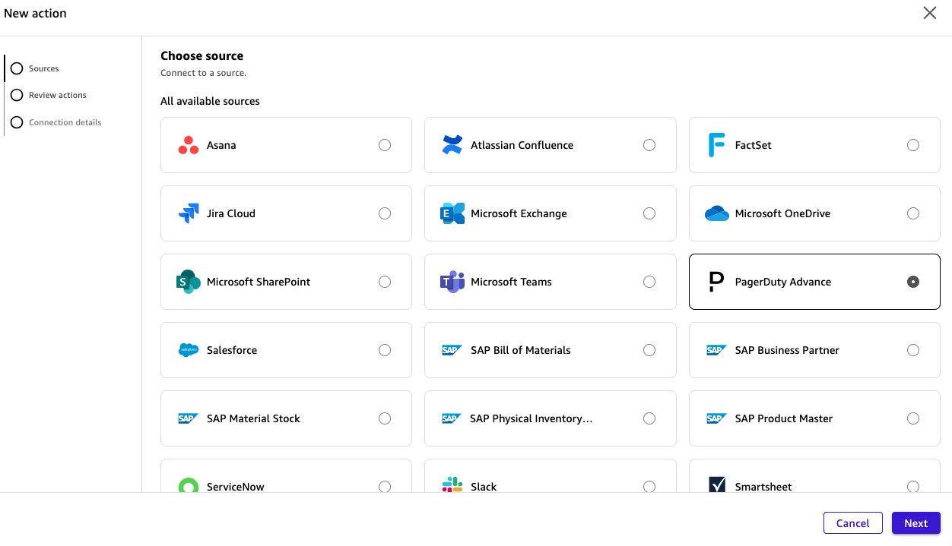Image resolution: width=952 pixels, height=546 pixels.
Task: Select the Smartsheet radio button
Action: [913, 487]
